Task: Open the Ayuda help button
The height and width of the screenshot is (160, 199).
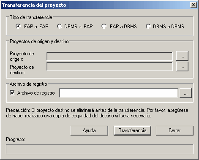Action: tap(89, 130)
